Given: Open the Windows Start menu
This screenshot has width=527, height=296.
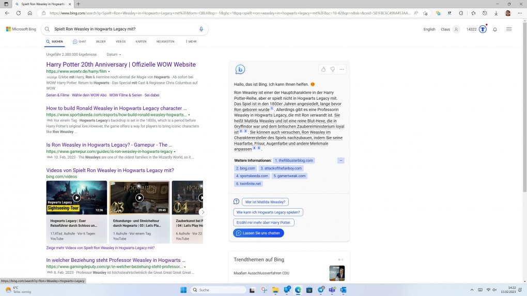Looking at the screenshot, I should pyautogui.click(x=183, y=290).
